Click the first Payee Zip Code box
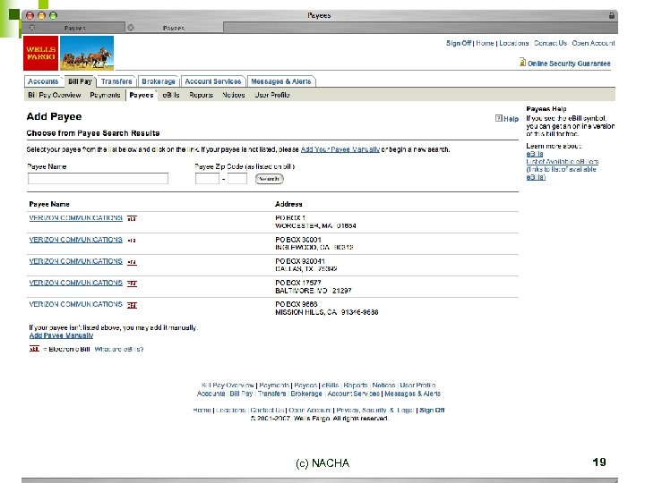This screenshot has width=645, height=483. pyautogui.click(x=207, y=178)
